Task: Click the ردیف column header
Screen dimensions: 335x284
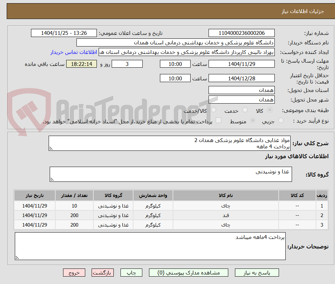Action: point(322,195)
